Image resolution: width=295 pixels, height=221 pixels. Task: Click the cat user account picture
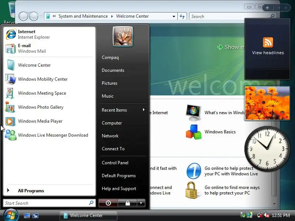123,36
